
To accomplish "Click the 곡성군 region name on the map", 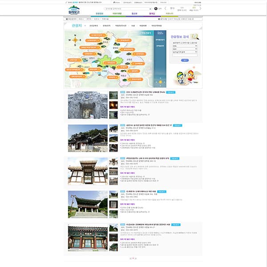I will point(87,67).
